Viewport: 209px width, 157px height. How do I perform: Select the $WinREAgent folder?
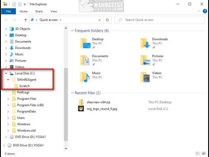[27, 80]
